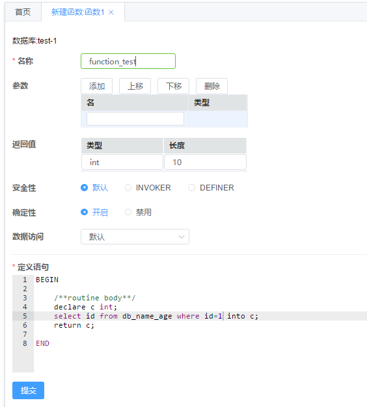Screen dimensions: 367x407
Task: Click 添加 to add a parameter
Action: pos(96,86)
